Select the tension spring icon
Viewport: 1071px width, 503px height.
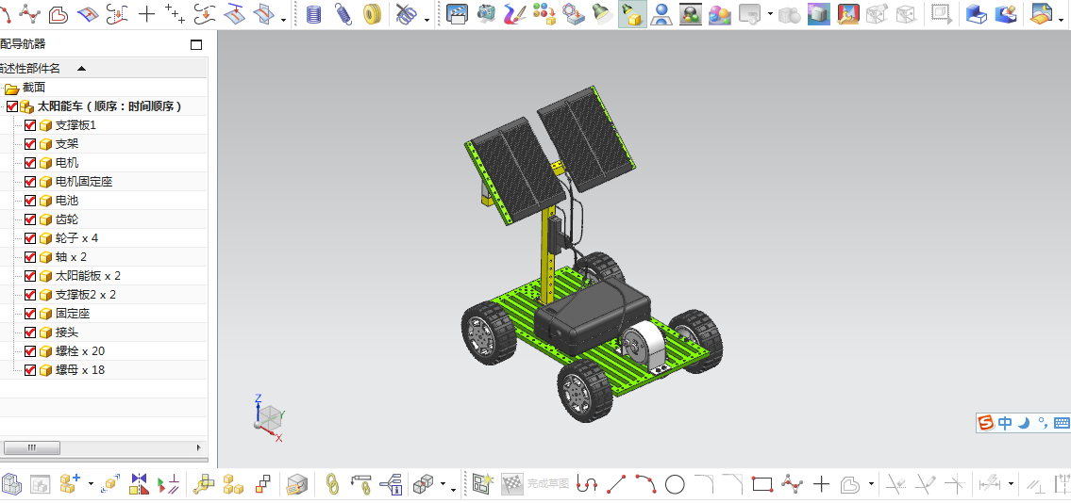click(343, 13)
